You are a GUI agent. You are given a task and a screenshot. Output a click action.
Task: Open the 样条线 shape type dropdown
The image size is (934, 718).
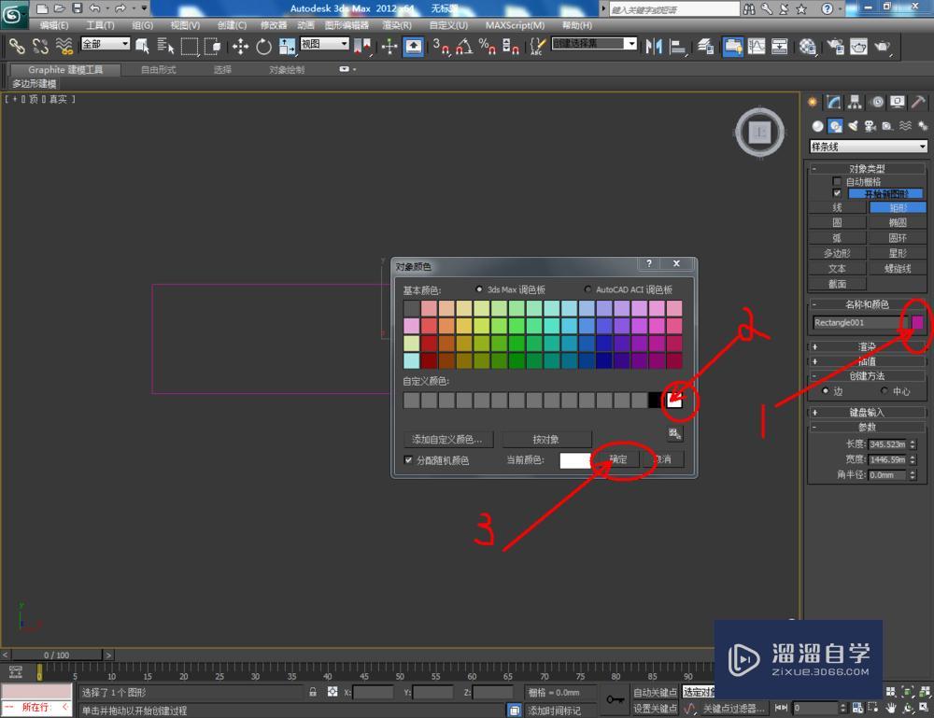click(x=868, y=147)
